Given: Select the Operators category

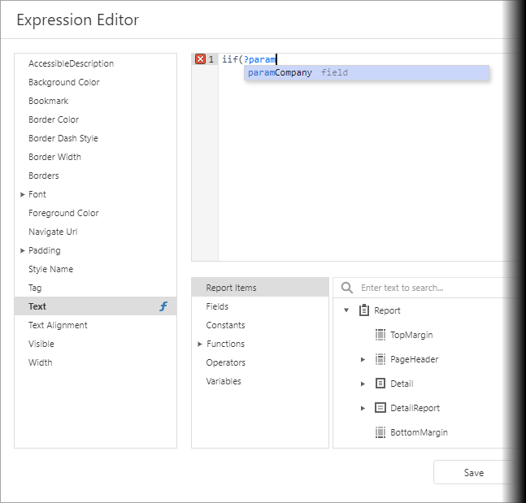Looking at the screenshot, I should coord(225,362).
